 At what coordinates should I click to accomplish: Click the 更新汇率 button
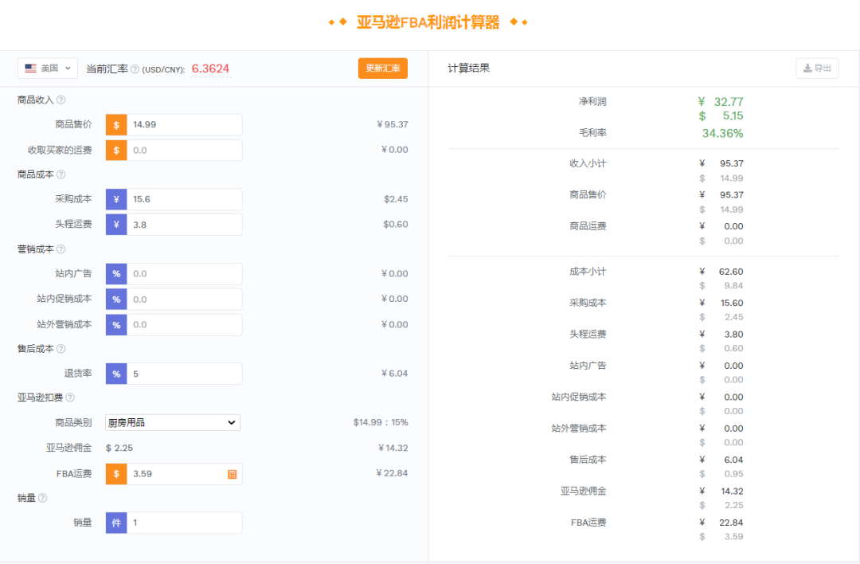click(x=383, y=68)
